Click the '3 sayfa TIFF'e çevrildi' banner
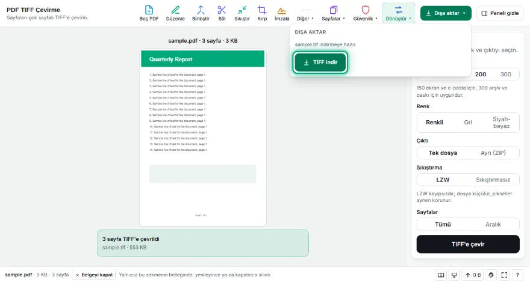This screenshot has width=530, height=283. coord(203,243)
